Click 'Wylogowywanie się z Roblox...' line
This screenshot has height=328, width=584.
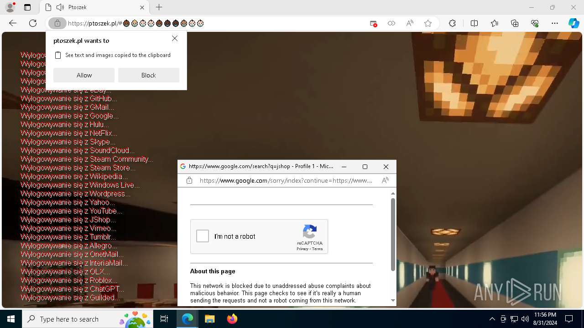(x=69, y=280)
